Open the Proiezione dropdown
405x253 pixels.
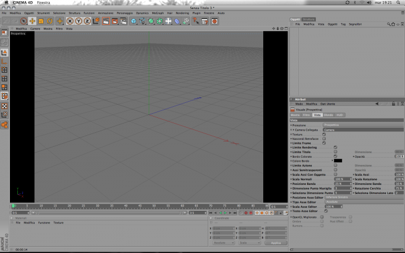click(x=364, y=125)
